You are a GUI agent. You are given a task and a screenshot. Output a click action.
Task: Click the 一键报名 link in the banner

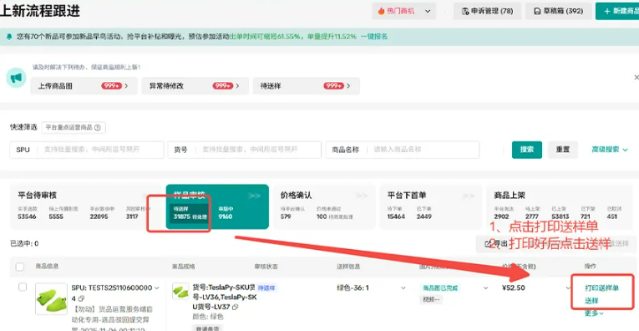point(373,37)
